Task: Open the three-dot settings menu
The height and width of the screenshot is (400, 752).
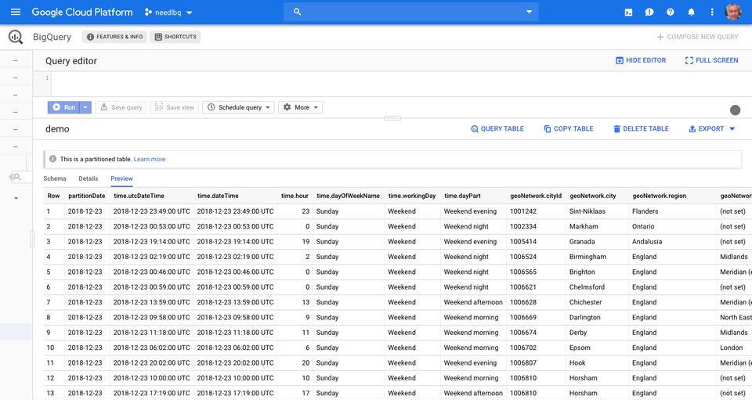Action: coord(712,13)
